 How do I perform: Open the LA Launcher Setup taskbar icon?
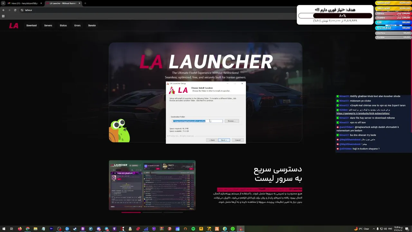pyautogui.click(x=240, y=229)
